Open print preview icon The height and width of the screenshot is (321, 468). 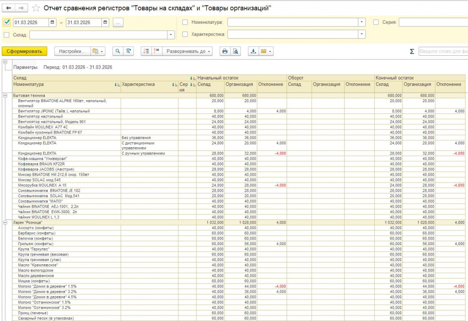[235, 52]
